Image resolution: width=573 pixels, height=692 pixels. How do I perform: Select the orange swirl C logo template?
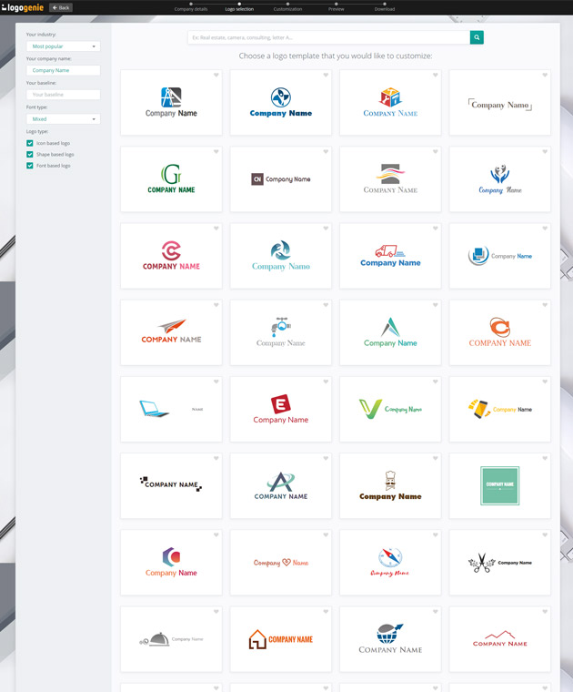[x=500, y=332]
